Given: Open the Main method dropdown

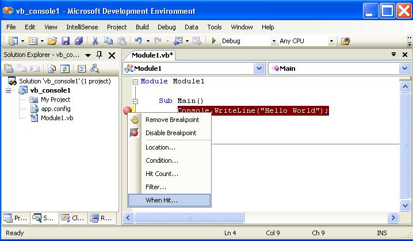Looking at the screenshot, I should pyautogui.click(x=404, y=68).
